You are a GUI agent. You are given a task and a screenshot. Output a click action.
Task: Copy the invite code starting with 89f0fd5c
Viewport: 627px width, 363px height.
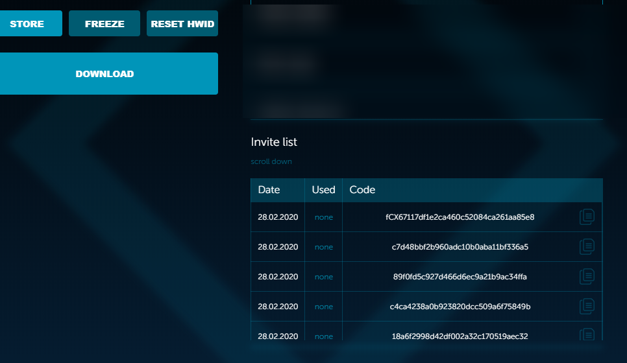coord(587,277)
